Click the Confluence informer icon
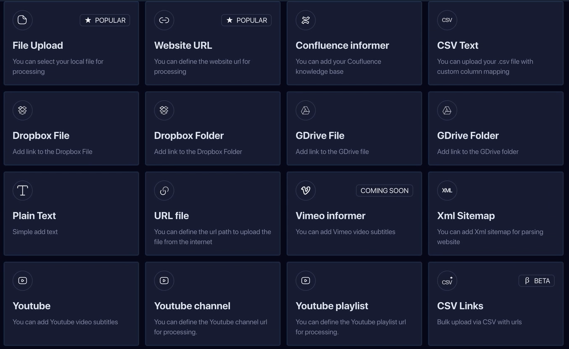The image size is (569, 349). pos(306,20)
